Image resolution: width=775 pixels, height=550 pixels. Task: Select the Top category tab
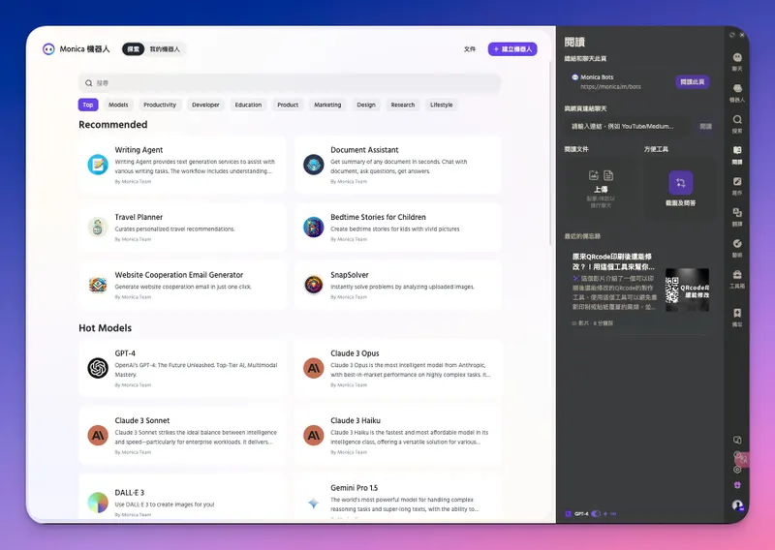[88, 105]
